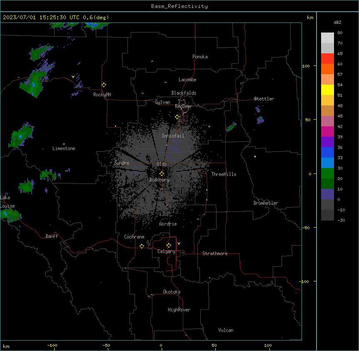Click the yellow V marker east of Calgary
This screenshot has width=359, height=351.
179,243
